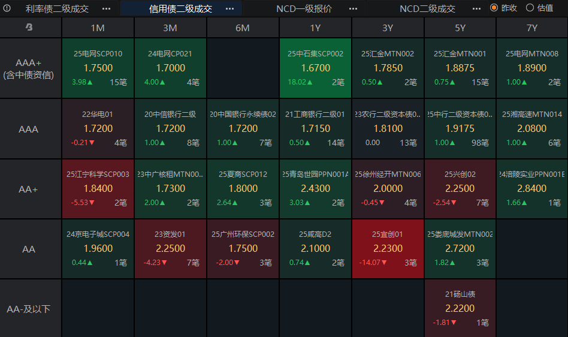The image size is (568, 337).
Task: Open the 24京电子城SCP004 cell
Action: coord(98,249)
